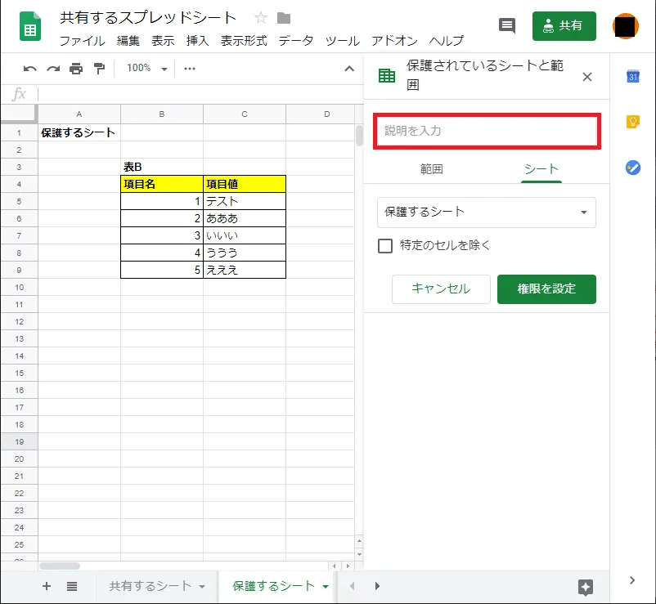Open the 表示 menu
This screenshot has width=656, height=604.
163,41
